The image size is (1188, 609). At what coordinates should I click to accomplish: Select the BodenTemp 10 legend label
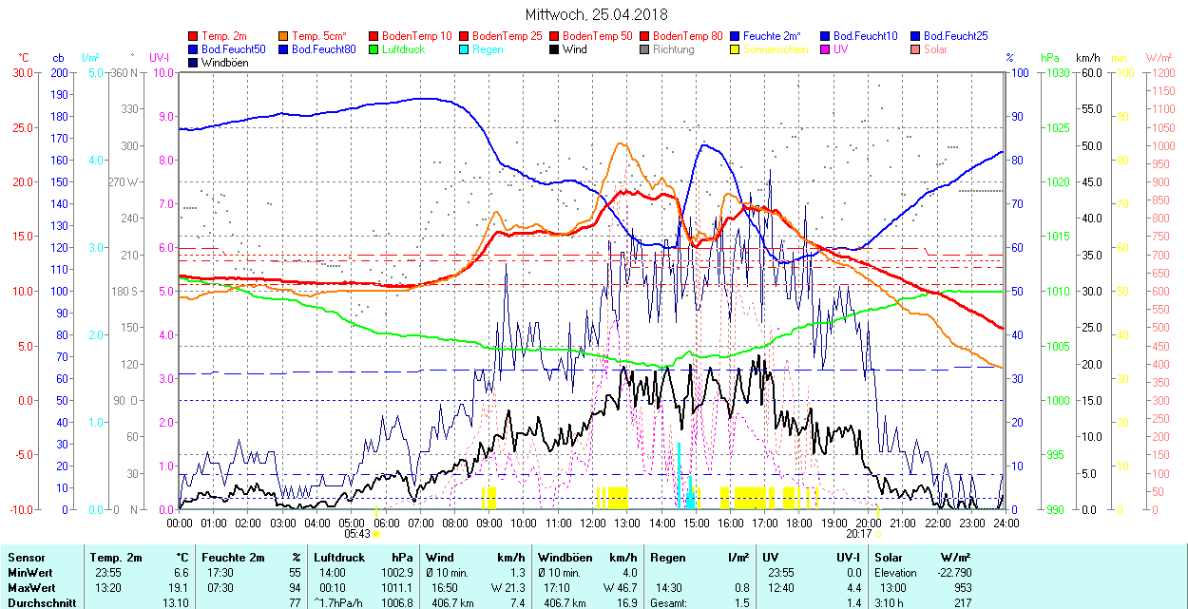[x=416, y=36]
